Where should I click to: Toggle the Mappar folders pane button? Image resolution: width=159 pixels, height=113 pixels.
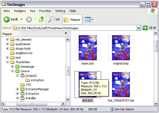tap(72, 19)
